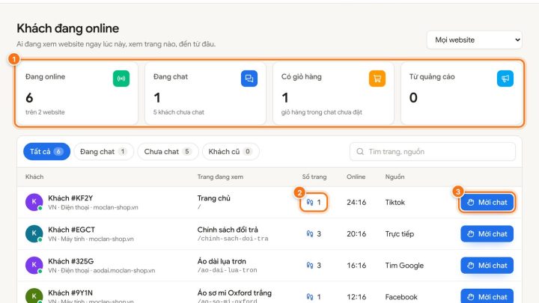
Task: Click giỏ hàng trong chat chưa đặt text
Action: click(x=321, y=112)
